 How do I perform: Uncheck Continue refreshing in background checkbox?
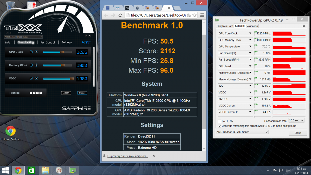click(x=220, y=126)
